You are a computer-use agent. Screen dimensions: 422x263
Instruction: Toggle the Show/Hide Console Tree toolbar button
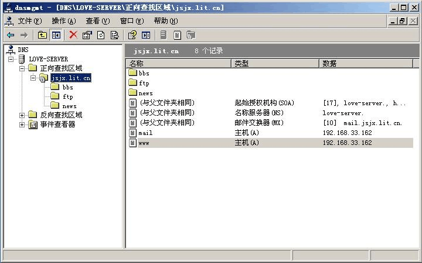56,35
